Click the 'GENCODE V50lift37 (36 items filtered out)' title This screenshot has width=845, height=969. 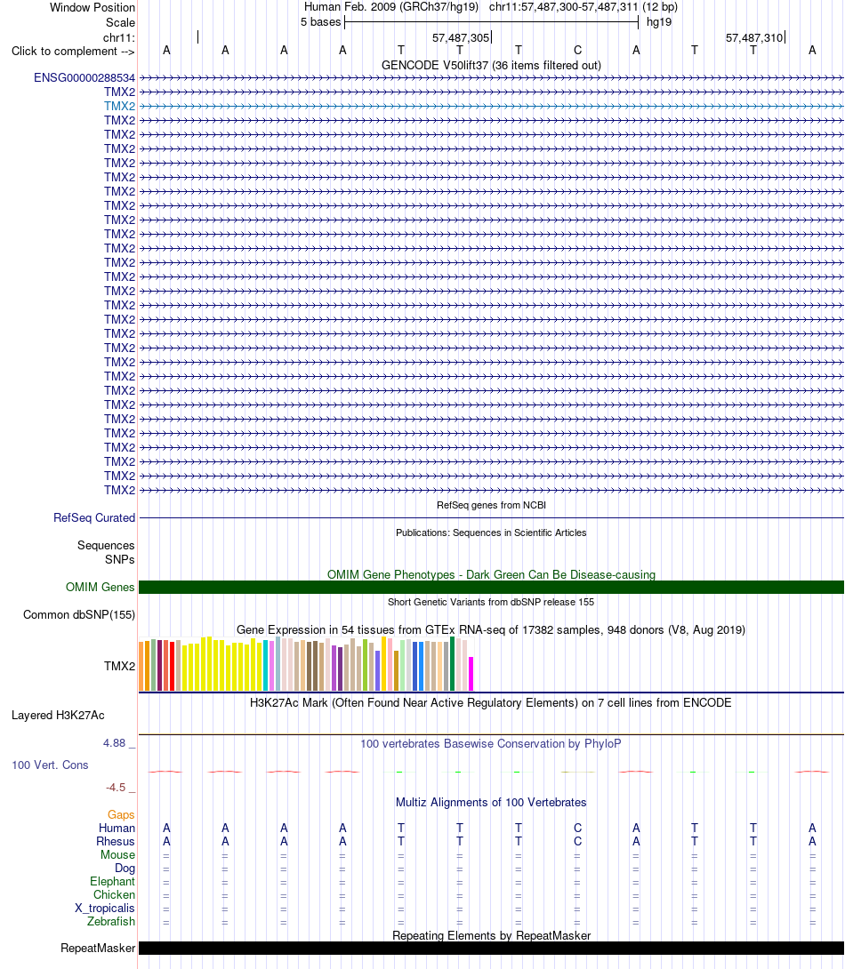(491, 65)
